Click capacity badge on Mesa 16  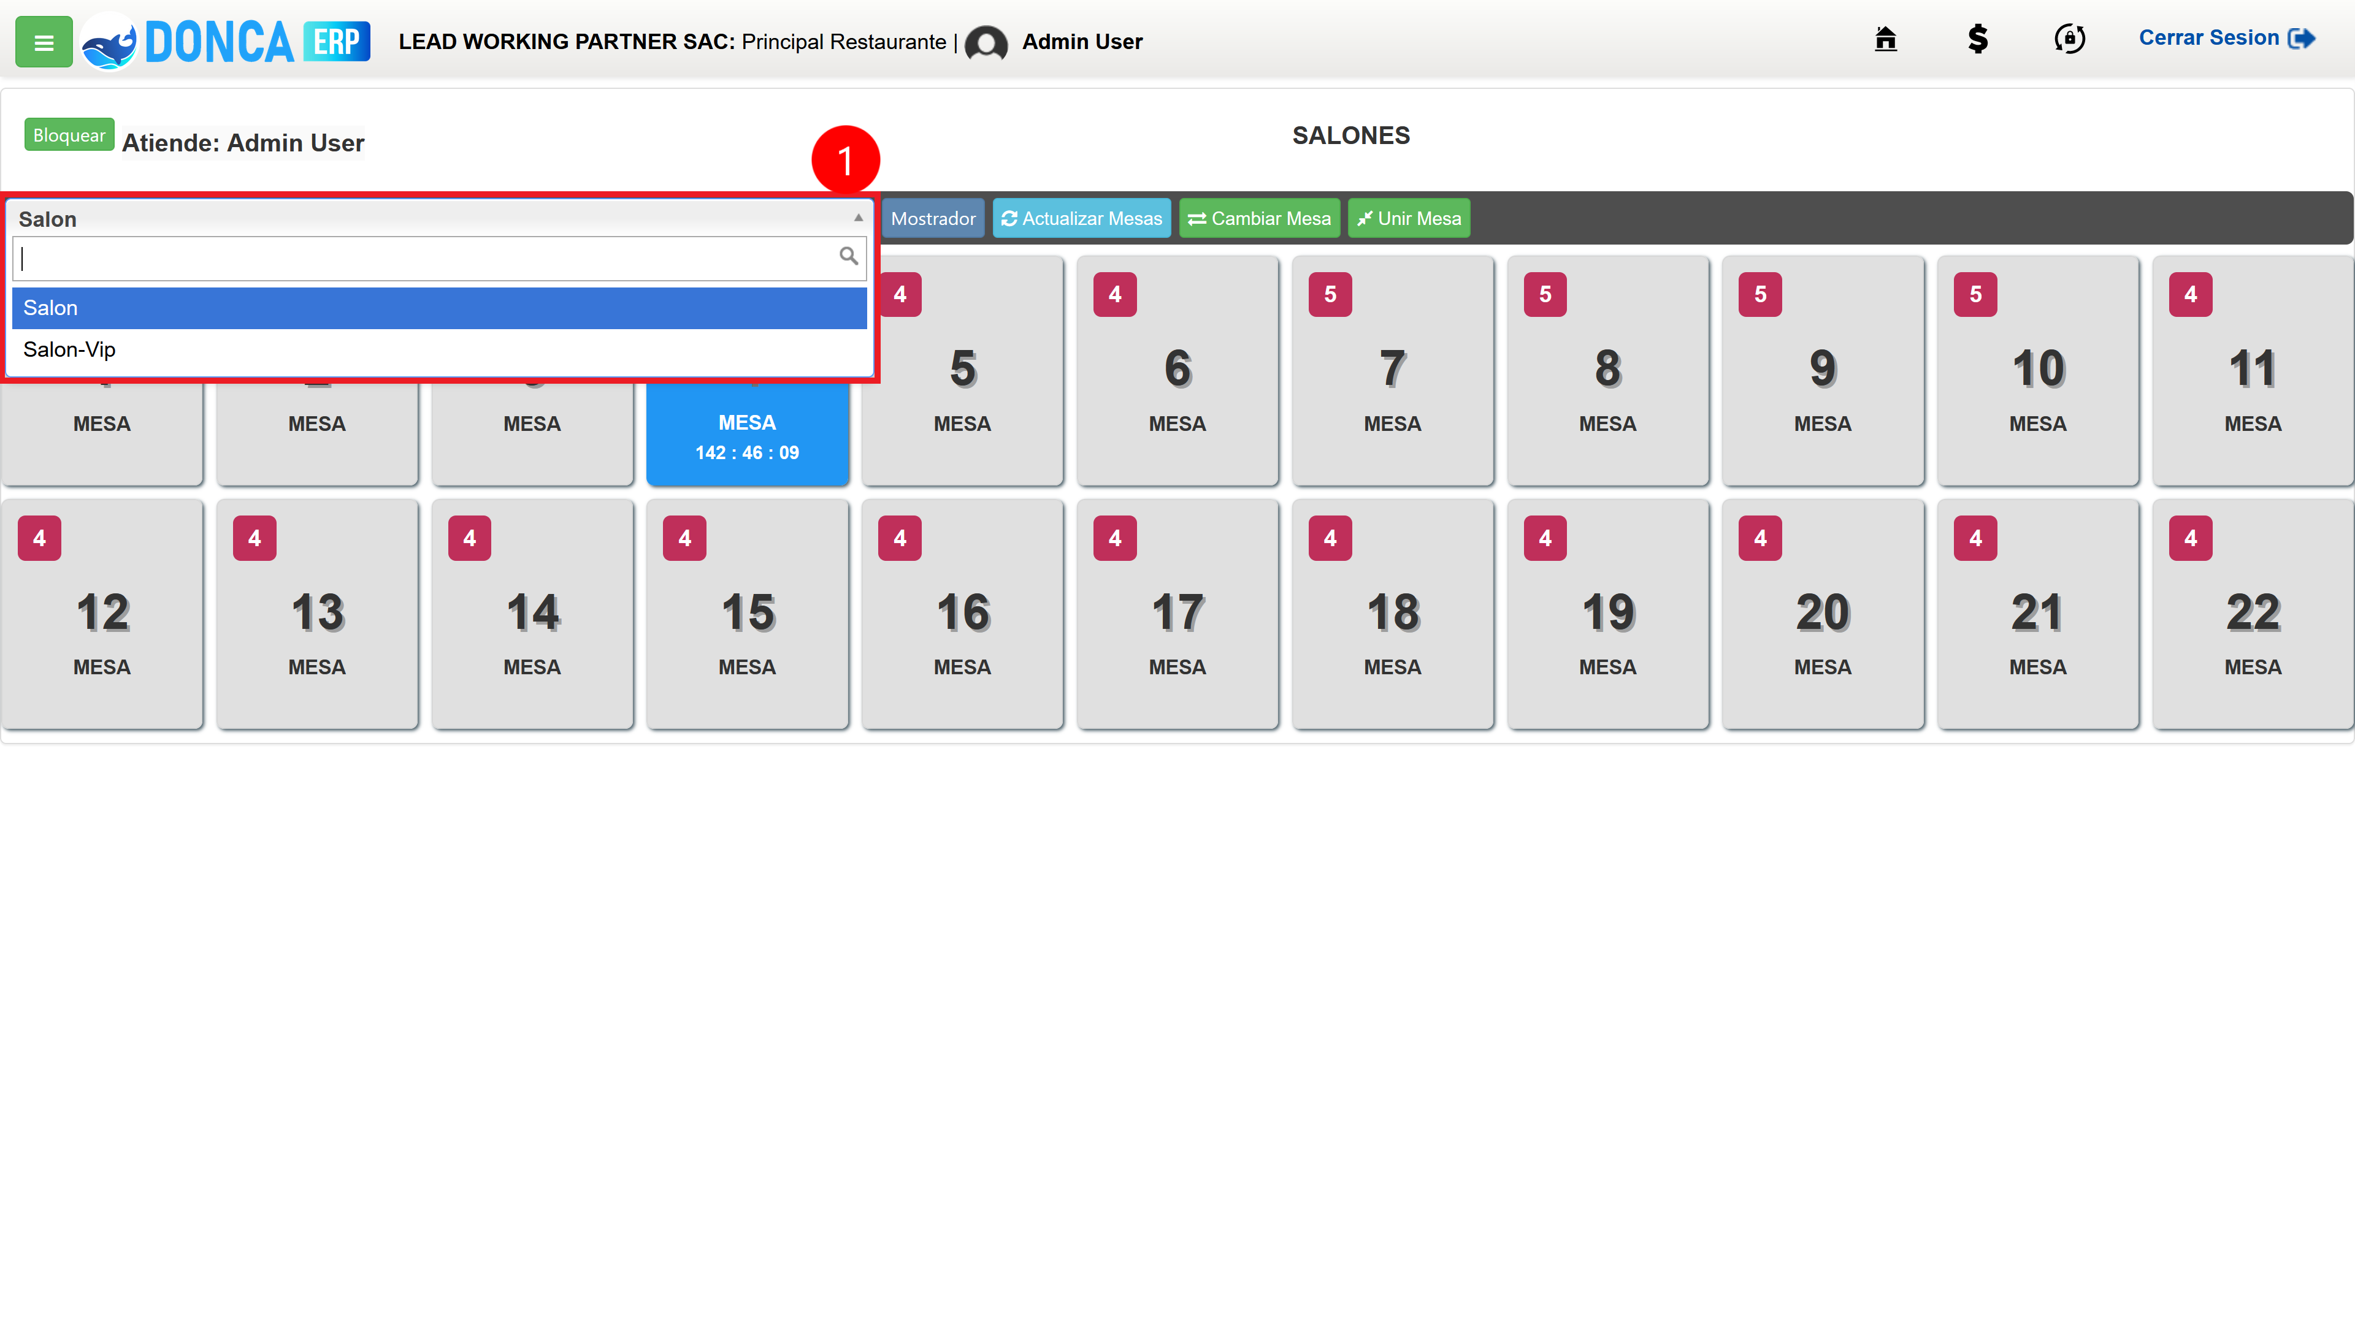(x=900, y=538)
